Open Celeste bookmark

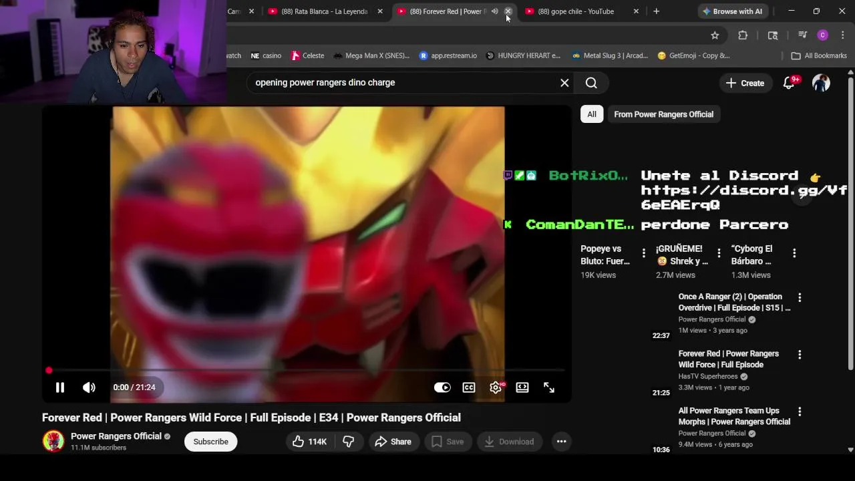(x=307, y=55)
